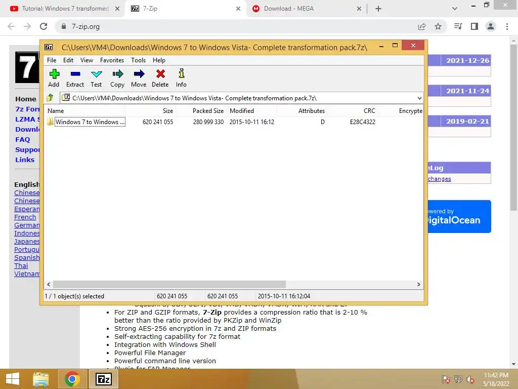The height and width of the screenshot is (389, 518).
Task: Open the Help menu in 7-Zip
Action: coord(159,60)
